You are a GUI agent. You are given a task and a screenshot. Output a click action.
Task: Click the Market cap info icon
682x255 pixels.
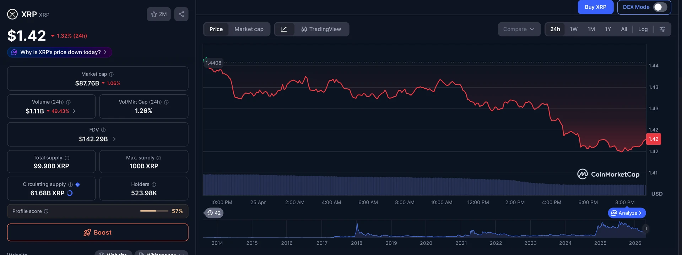pos(111,74)
